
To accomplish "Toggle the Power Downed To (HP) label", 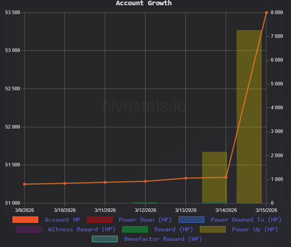I will [x=246, y=220].
